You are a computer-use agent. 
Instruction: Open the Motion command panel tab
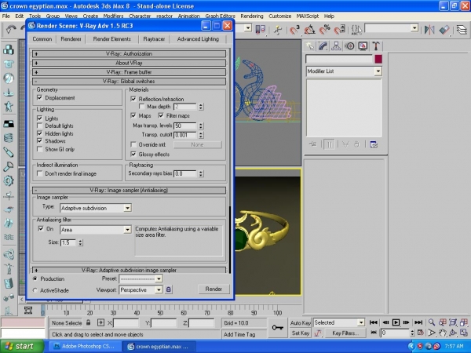349,46
